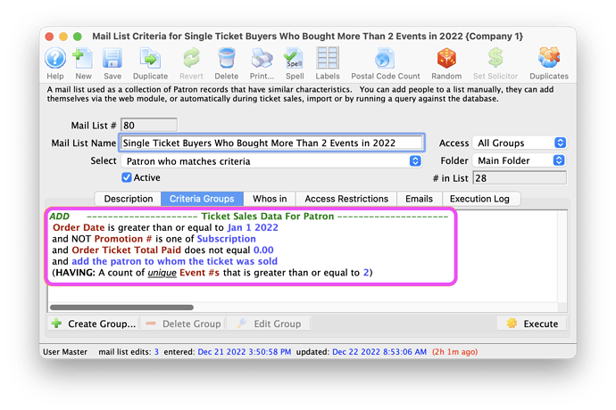
Task: Click the Create Group... button
Action: tap(94, 324)
